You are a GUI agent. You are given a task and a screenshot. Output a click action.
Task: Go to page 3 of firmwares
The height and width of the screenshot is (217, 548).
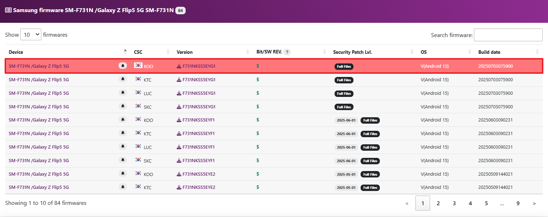click(x=454, y=203)
